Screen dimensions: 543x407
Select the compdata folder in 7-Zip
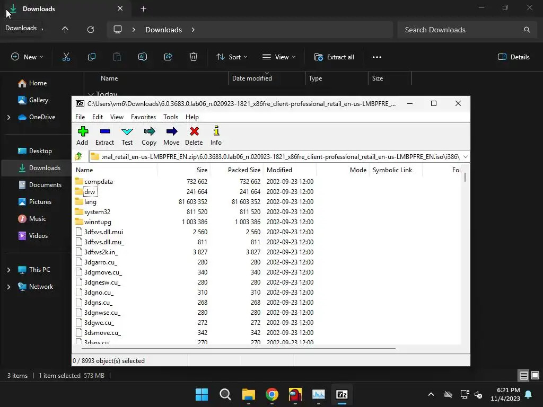click(x=99, y=182)
